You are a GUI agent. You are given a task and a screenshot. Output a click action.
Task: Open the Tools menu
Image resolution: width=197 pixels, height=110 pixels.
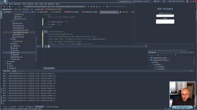42,4
